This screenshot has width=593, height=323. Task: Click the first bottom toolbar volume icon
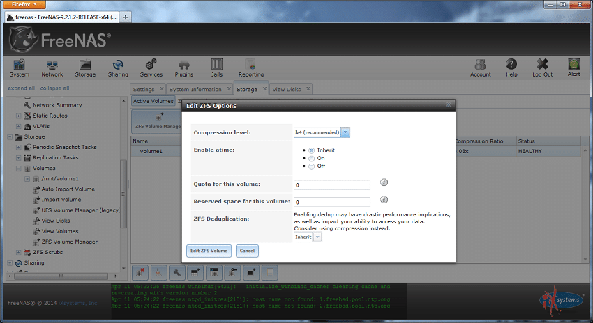tap(140, 272)
